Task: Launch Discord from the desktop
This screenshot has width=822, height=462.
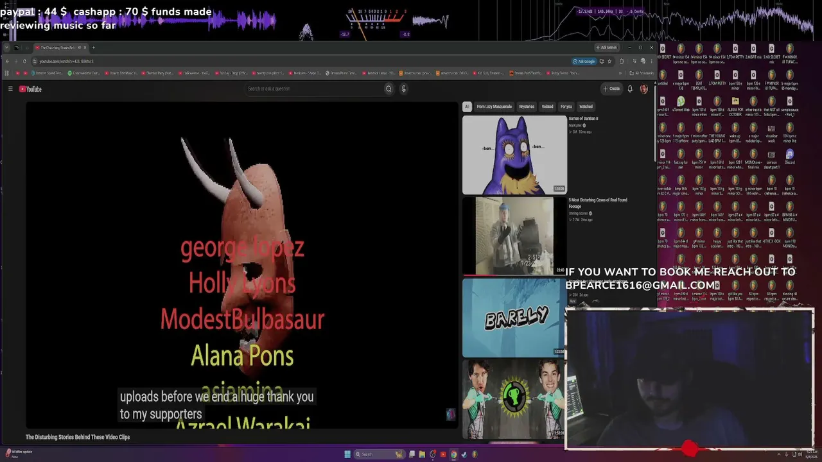Action: coord(789,157)
